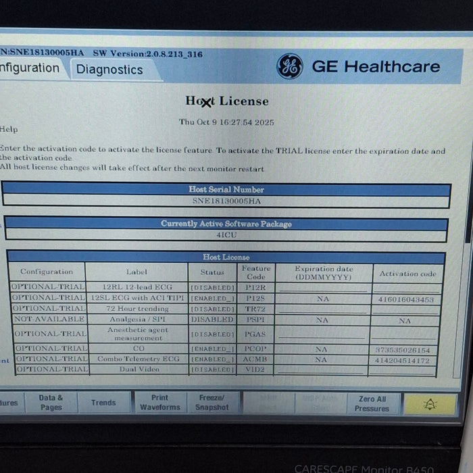The width and height of the screenshot is (473, 473).
Task: Toggle status of 72 Hour trending
Action: (212, 309)
